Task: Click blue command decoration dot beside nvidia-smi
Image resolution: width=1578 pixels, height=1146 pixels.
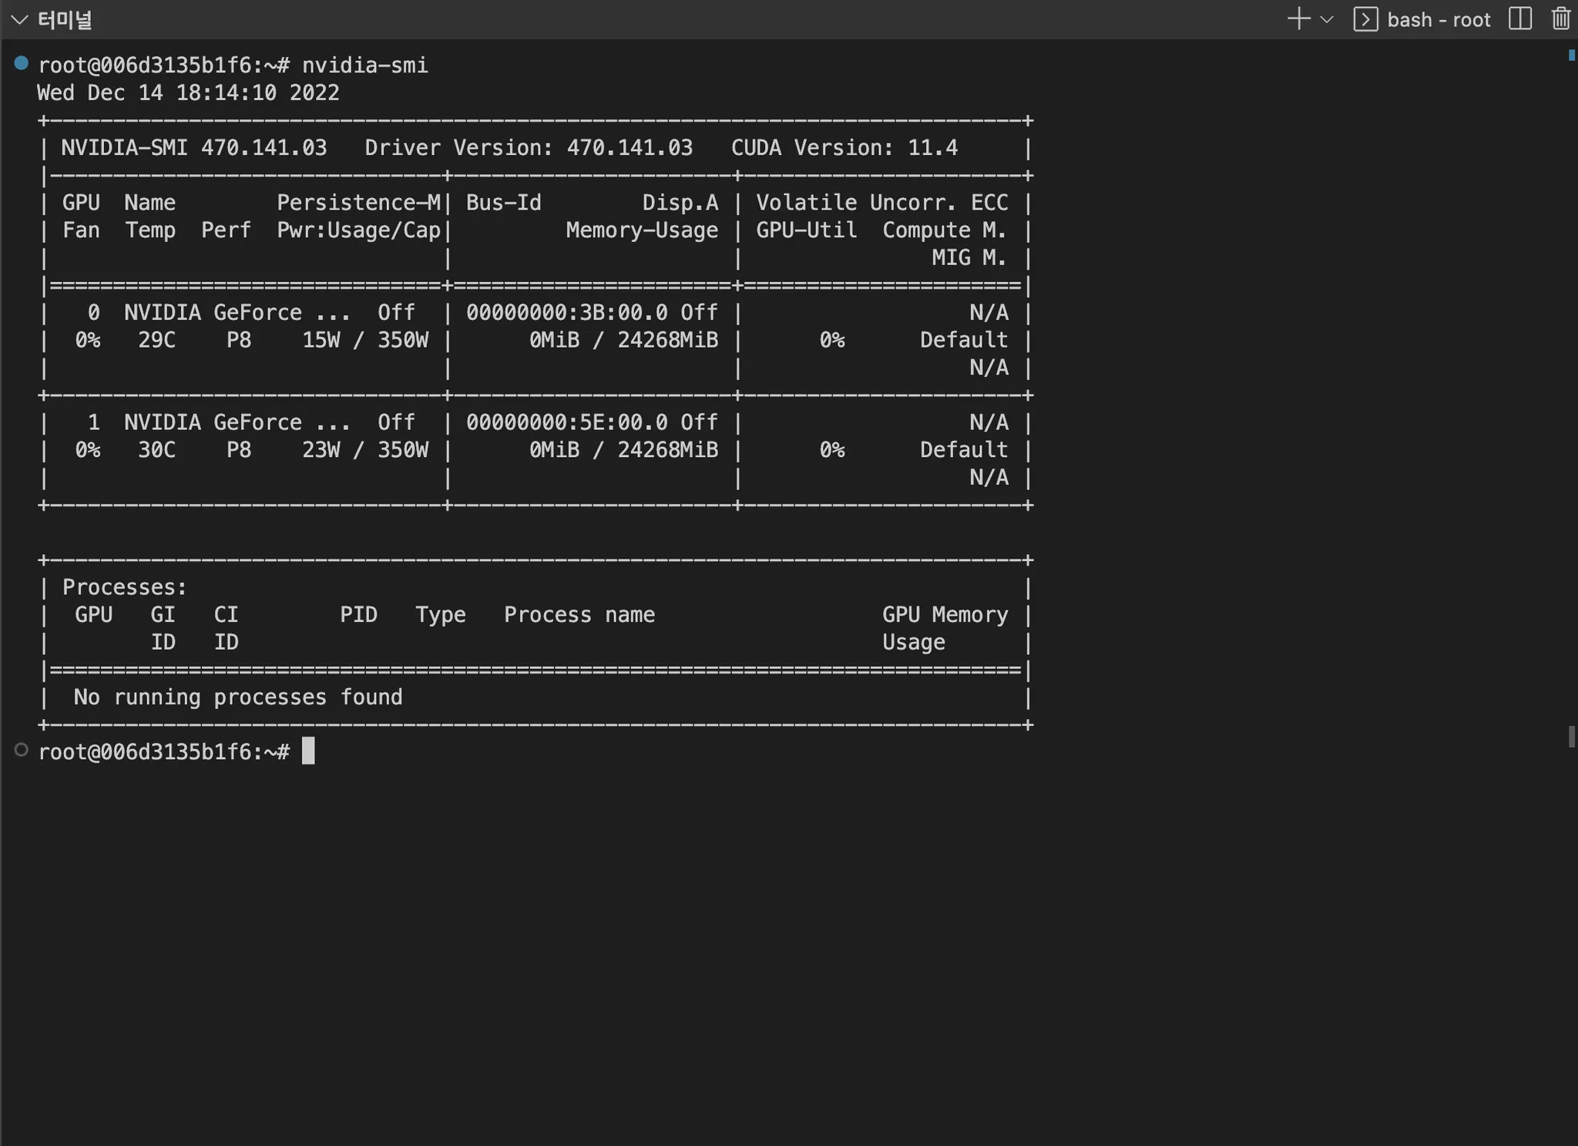Action: (22, 63)
